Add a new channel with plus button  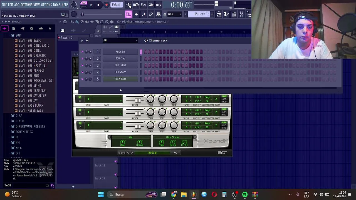point(120,90)
